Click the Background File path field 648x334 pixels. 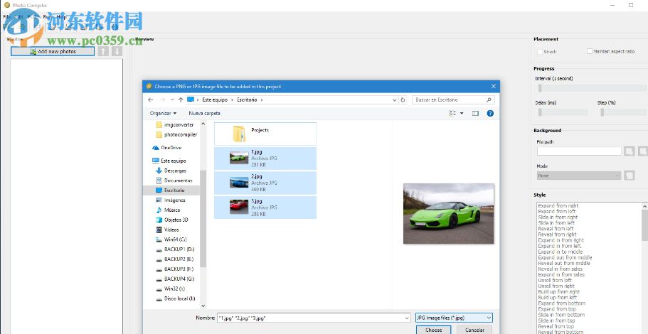(x=579, y=151)
